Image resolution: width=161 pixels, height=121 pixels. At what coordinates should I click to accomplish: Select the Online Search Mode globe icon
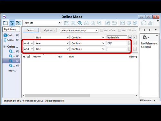tap(12, 23)
